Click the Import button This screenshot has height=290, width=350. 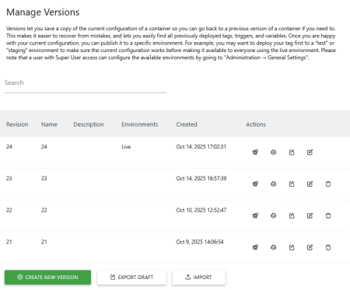(x=199, y=278)
